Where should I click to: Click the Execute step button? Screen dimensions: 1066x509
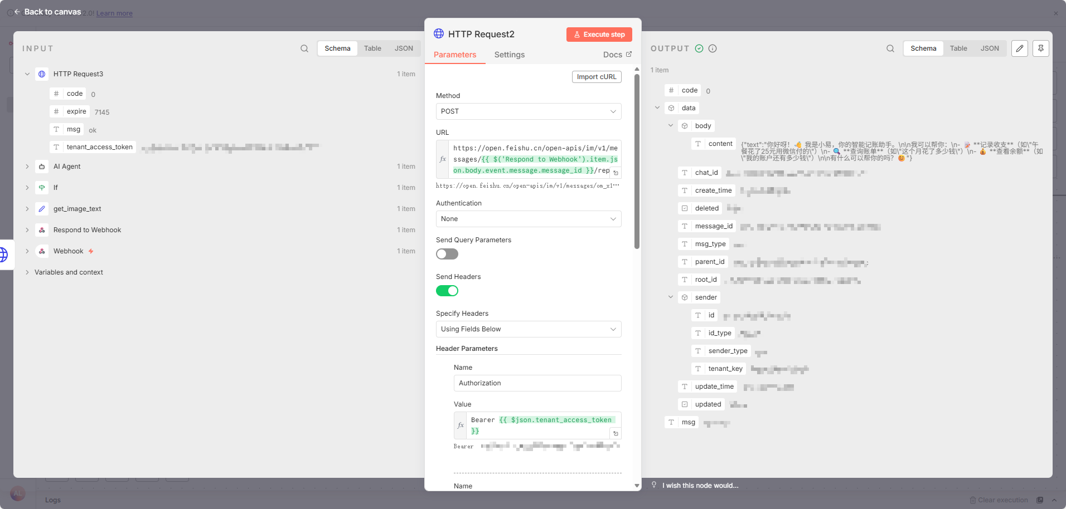click(x=599, y=35)
